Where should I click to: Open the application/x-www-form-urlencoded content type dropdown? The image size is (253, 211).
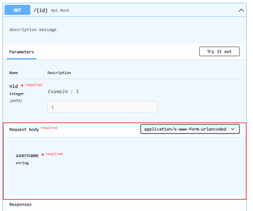pyautogui.click(x=190, y=129)
